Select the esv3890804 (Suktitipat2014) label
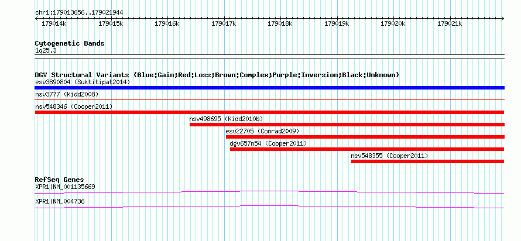The height and width of the screenshot is (241, 521). tap(83, 82)
